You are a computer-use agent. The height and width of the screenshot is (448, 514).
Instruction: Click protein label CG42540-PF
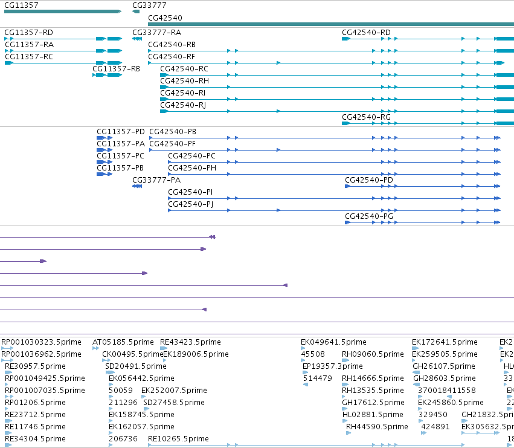click(x=172, y=144)
